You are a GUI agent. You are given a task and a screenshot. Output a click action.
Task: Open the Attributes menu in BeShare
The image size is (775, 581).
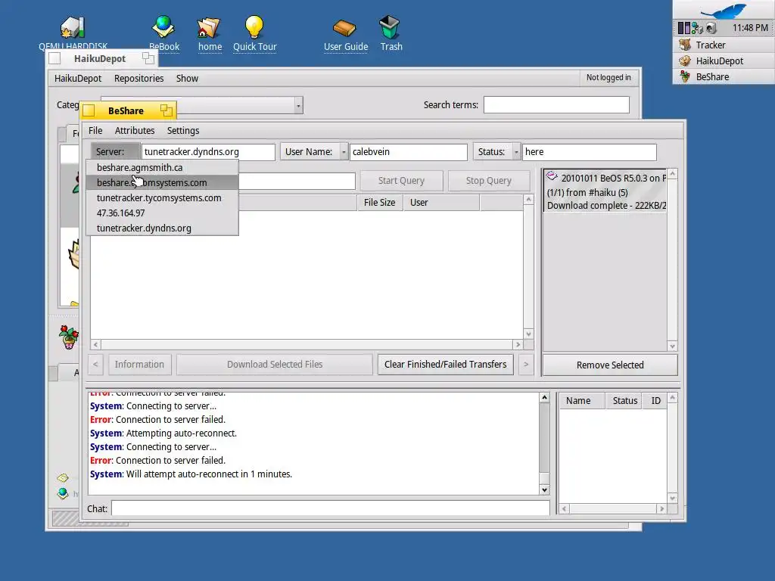point(135,130)
